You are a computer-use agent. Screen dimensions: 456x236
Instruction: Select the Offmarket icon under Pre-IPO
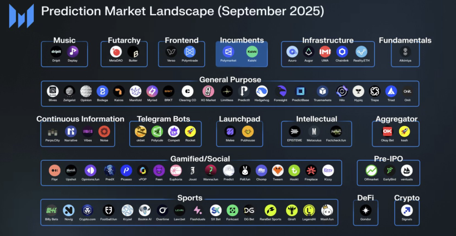pyautogui.click(x=372, y=170)
